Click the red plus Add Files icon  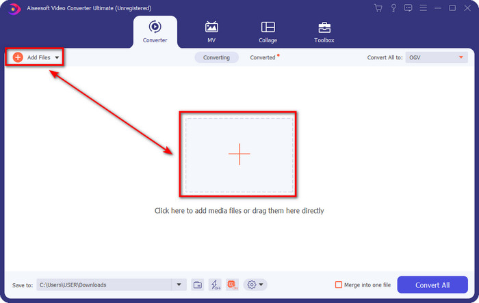coord(18,57)
